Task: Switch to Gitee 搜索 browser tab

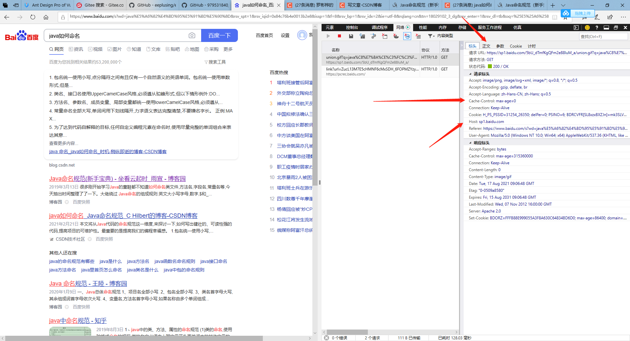Action: [100, 5]
